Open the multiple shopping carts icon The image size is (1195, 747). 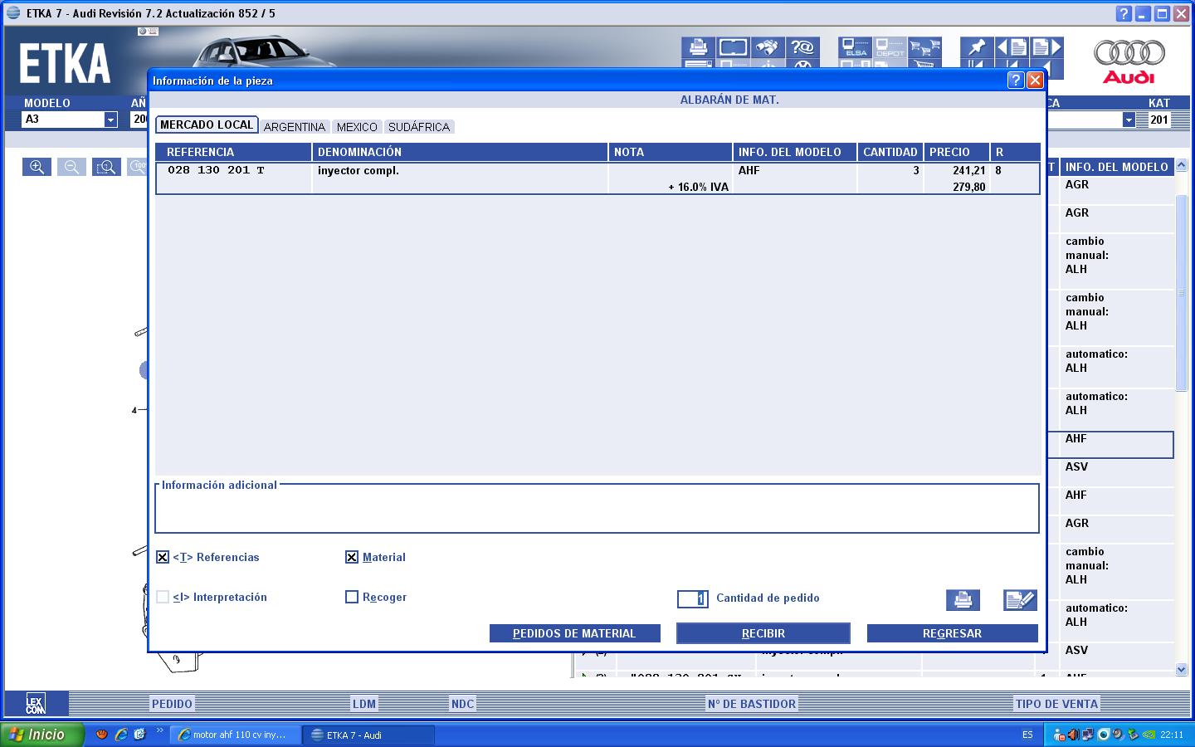pos(924,47)
